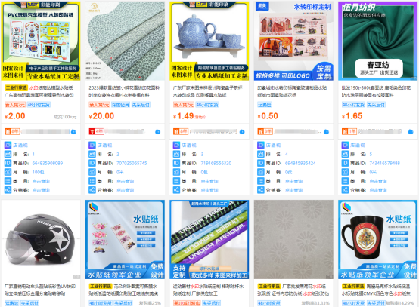Screen dimensions: 419x307
Task: Click 点击查询 for 分销客 under rank 3 product
Action: [x=209, y=190]
